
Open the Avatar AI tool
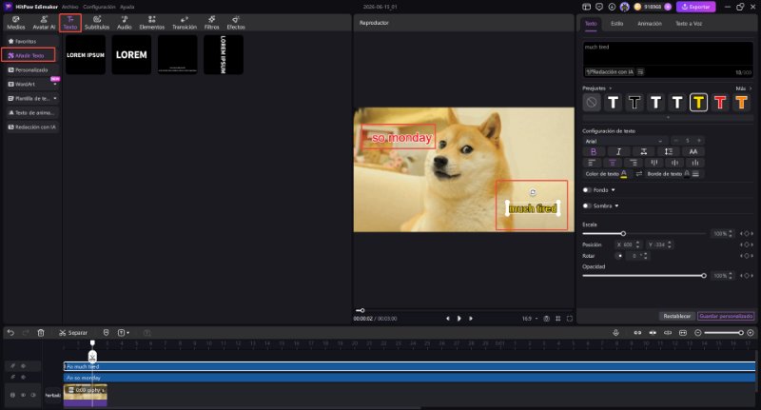click(x=44, y=23)
